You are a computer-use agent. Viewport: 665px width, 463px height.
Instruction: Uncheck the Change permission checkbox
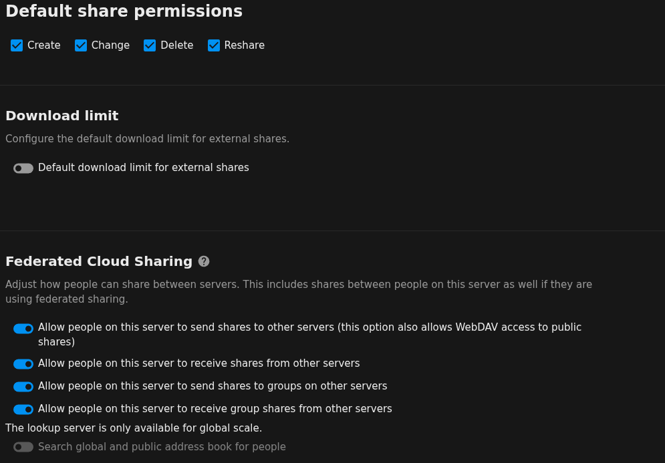81,45
